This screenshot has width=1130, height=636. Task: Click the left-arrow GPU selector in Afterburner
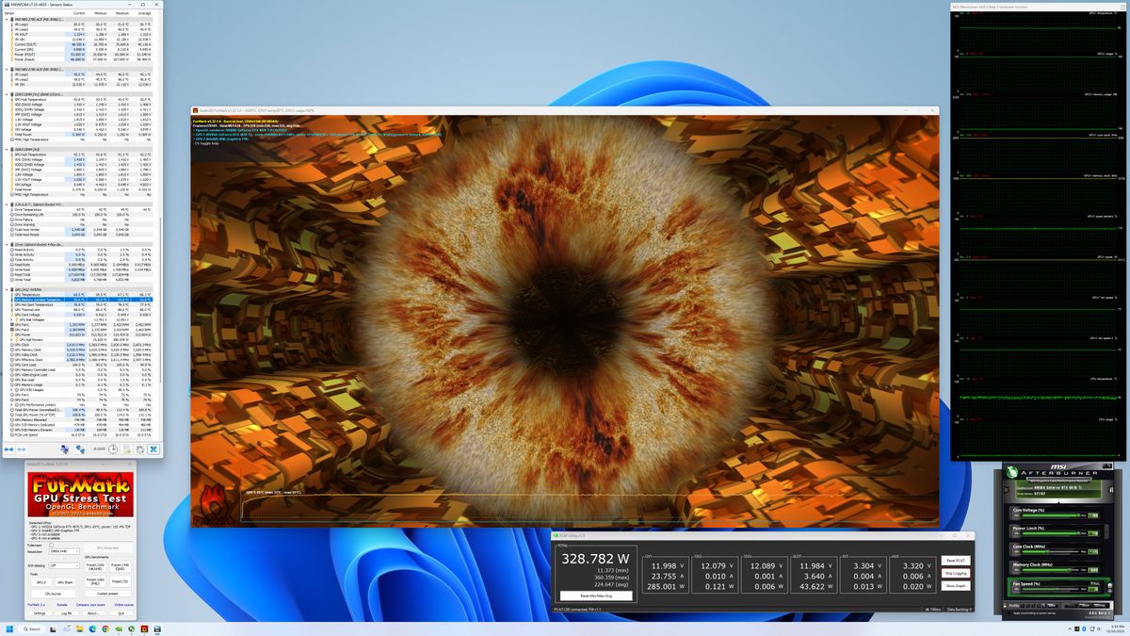point(1006,487)
